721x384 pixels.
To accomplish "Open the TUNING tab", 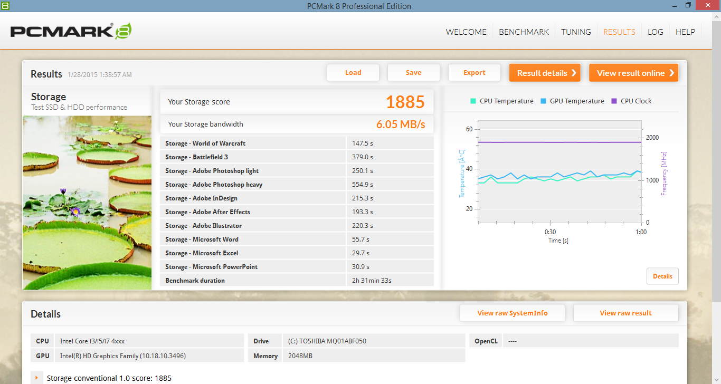I will coord(576,32).
